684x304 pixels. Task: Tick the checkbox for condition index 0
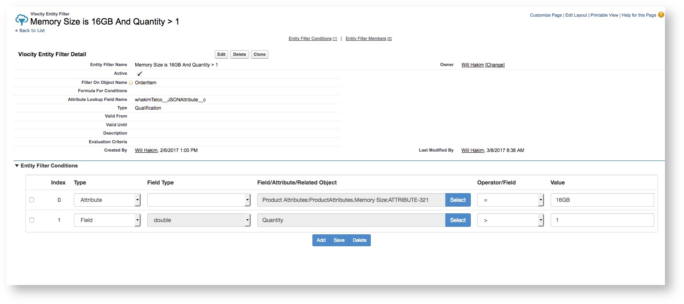click(x=32, y=200)
